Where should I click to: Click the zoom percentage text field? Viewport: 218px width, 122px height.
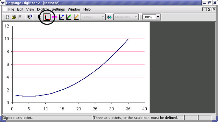click(149, 17)
